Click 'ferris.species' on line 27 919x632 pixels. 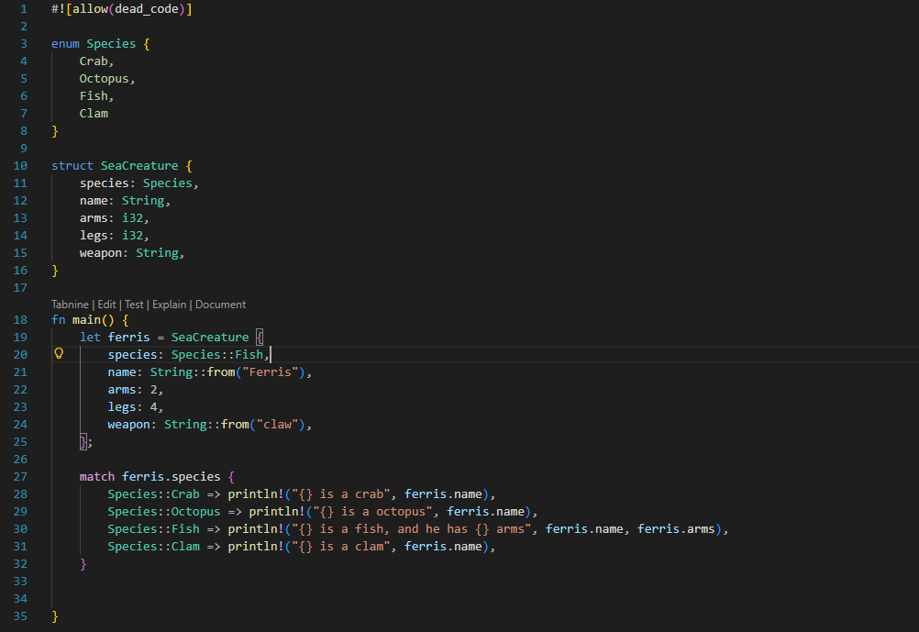(172, 477)
